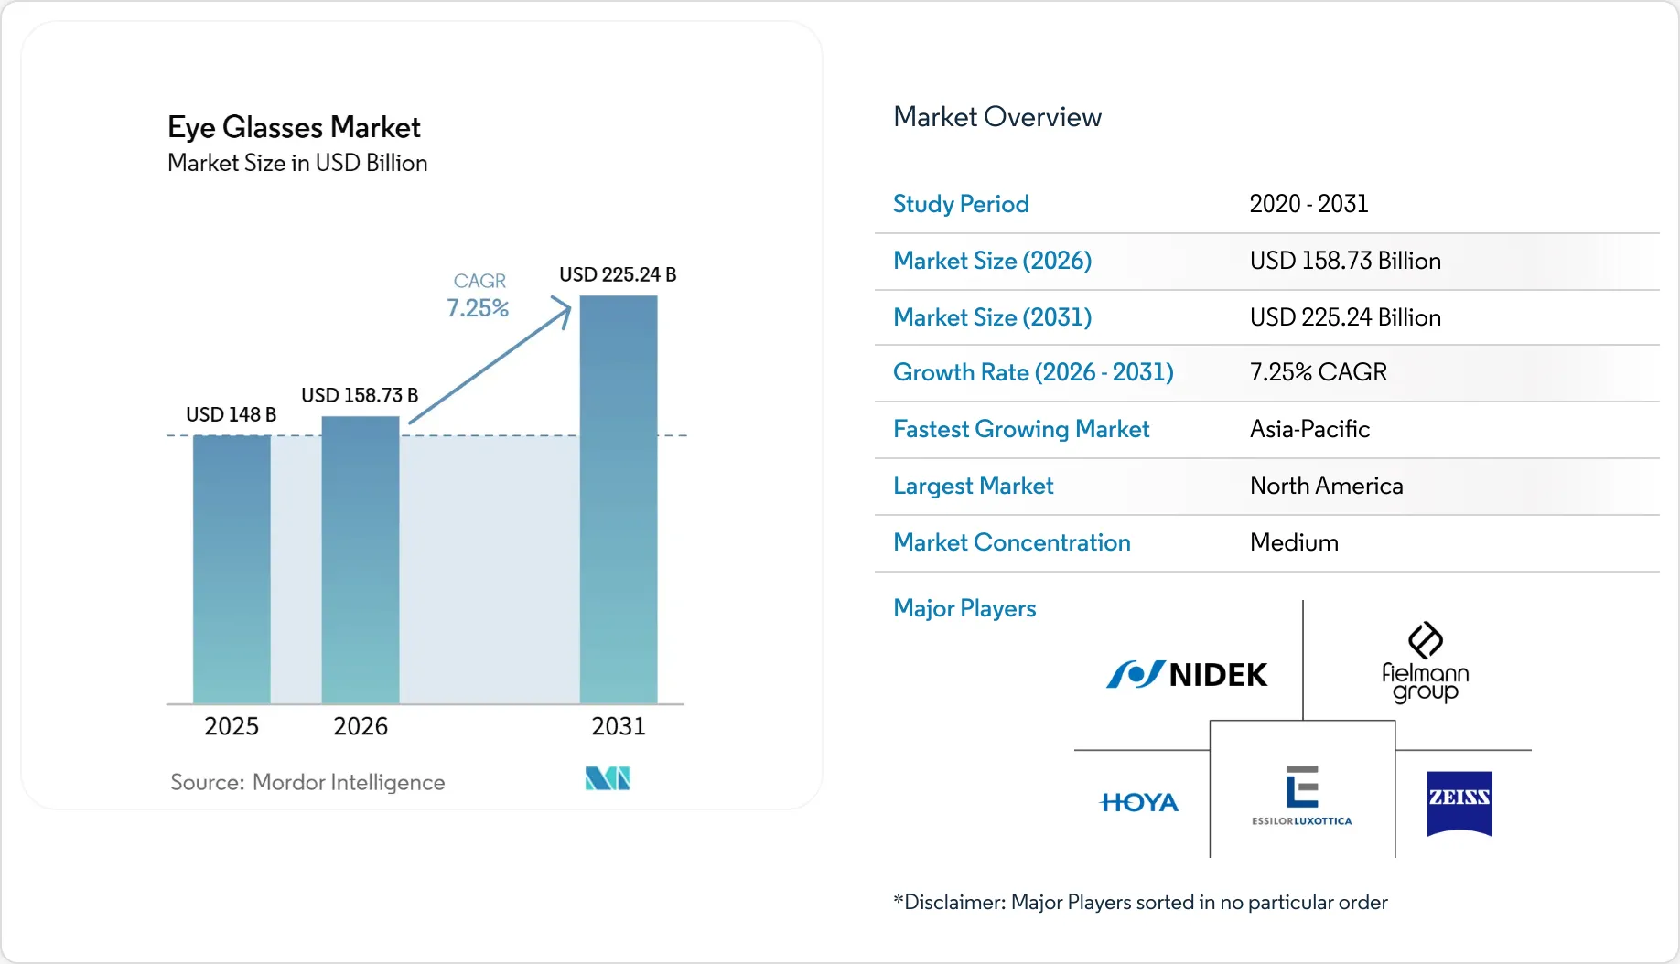Image resolution: width=1680 pixels, height=964 pixels.
Task: Click the 'USD 148 B' bar label
Action: (x=231, y=414)
